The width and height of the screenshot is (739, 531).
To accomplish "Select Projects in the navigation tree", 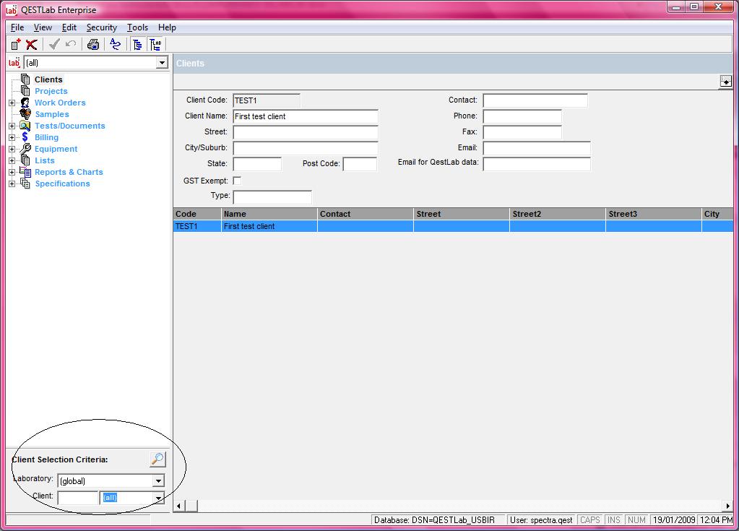I will point(51,91).
